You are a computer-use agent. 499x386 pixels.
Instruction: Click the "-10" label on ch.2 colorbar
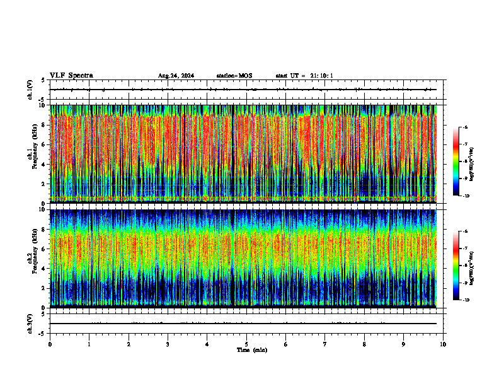[x=466, y=300]
